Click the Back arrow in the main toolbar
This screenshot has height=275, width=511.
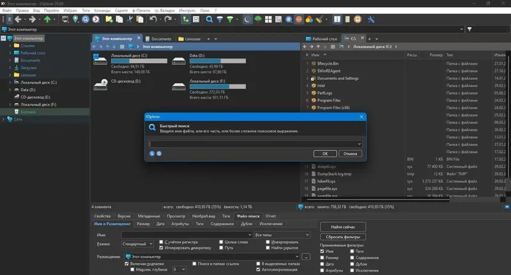coord(18,20)
